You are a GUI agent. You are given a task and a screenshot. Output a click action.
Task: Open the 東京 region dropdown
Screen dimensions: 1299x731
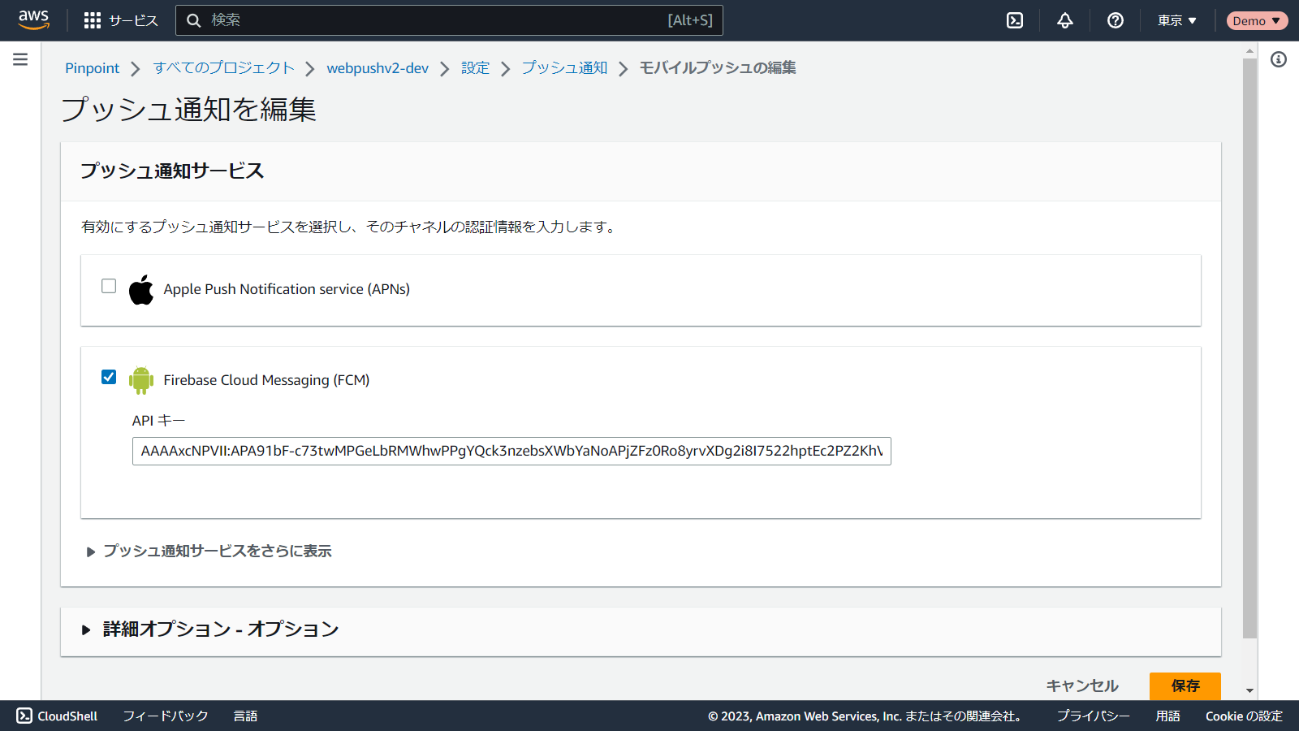point(1176,20)
